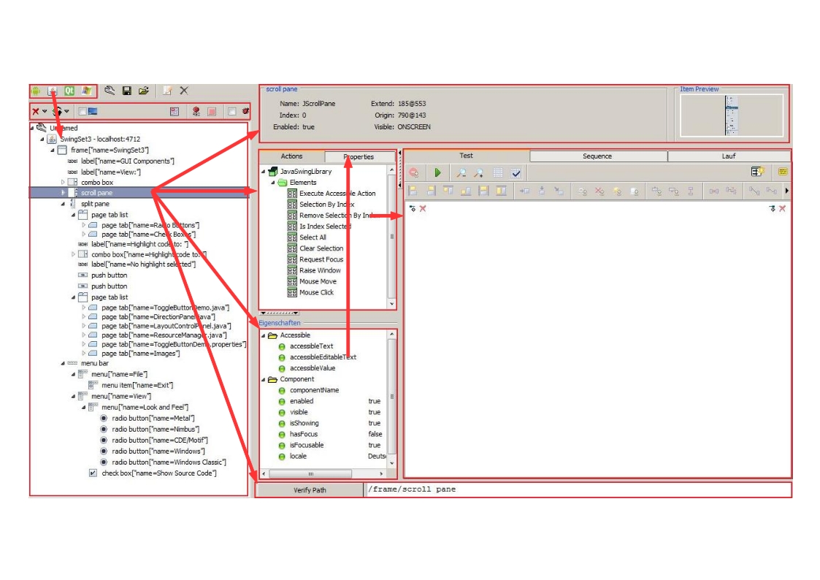The height and width of the screenshot is (580, 820).
Task: Click the green play arrow icon
Action: (437, 172)
